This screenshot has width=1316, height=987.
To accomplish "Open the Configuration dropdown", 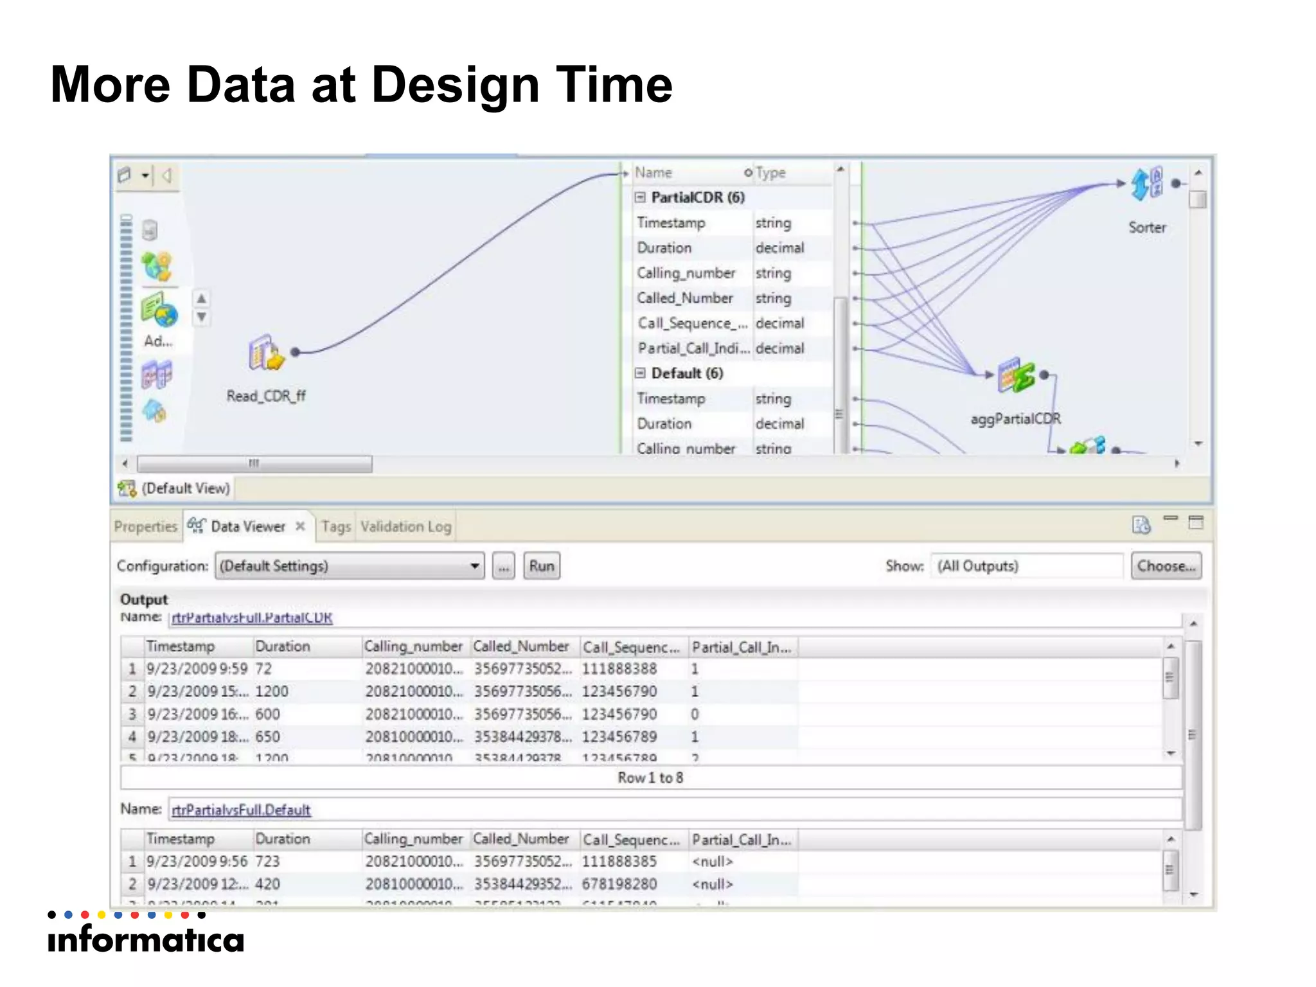I will (x=474, y=566).
